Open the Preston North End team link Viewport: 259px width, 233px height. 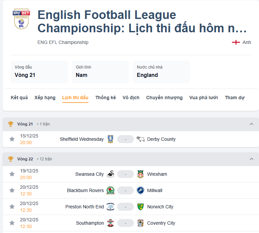pos(84,207)
